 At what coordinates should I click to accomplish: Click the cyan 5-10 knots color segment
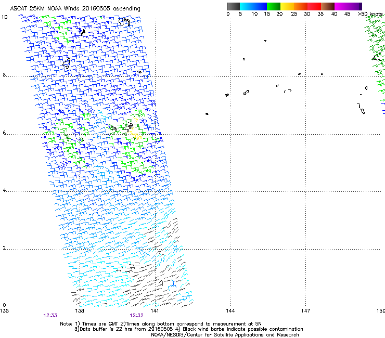point(247,6)
